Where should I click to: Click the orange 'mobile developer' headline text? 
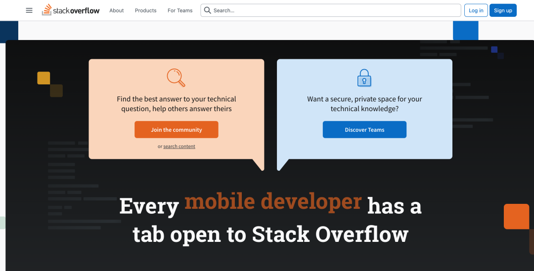273,202
